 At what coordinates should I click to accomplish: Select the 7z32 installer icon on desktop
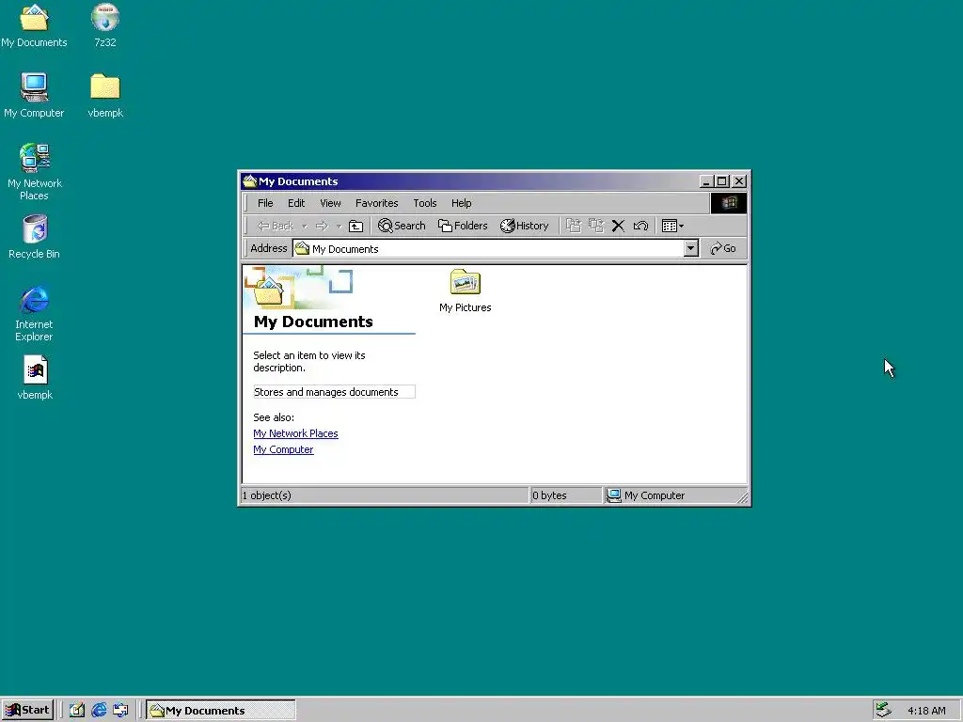coord(105,25)
